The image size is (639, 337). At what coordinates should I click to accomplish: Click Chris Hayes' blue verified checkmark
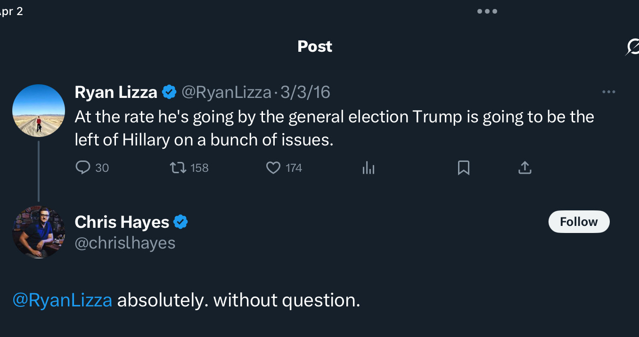point(181,222)
